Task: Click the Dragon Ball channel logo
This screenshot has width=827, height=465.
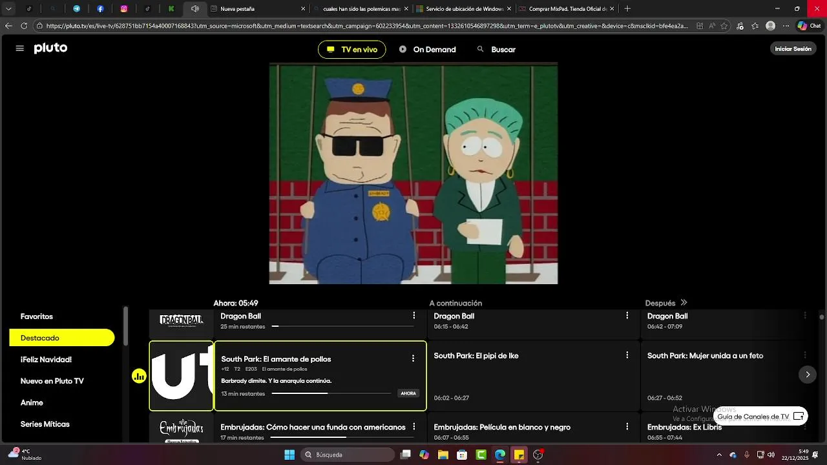Action: [x=182, y=320]
